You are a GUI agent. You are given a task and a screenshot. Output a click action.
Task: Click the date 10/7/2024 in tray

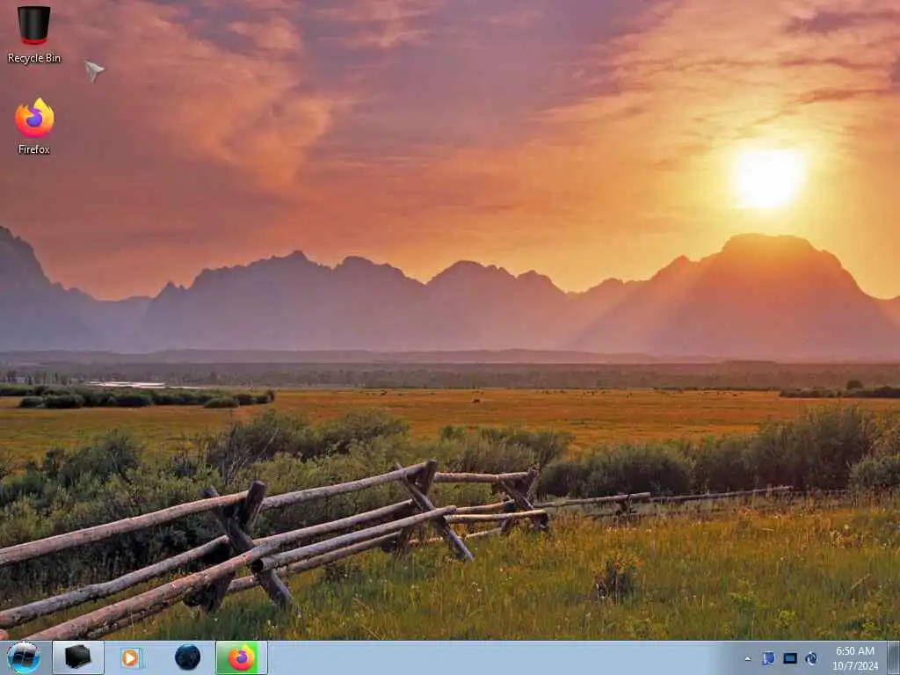[855, 666]
